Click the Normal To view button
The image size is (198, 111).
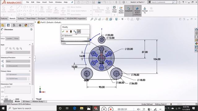145,10
